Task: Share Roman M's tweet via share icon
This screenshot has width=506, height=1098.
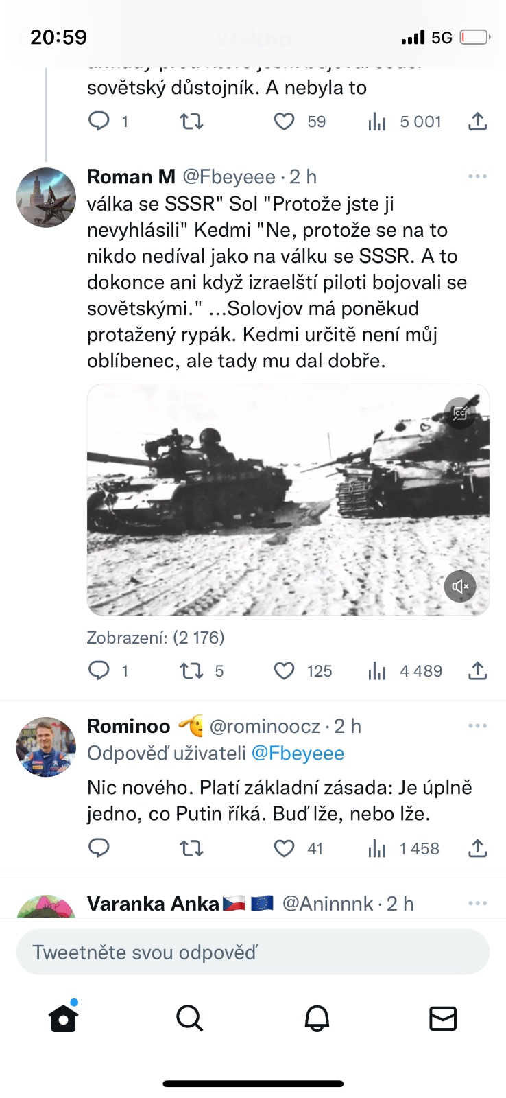Action: point(477,670)
